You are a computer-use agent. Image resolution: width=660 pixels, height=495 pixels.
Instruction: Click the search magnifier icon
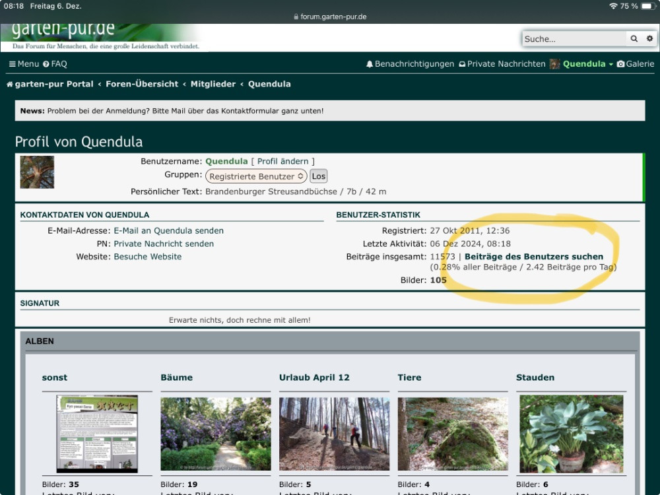point(634,39)
